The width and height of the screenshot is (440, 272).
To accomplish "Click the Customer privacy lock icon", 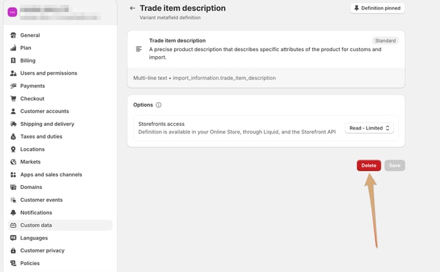I will coord(13,250).
